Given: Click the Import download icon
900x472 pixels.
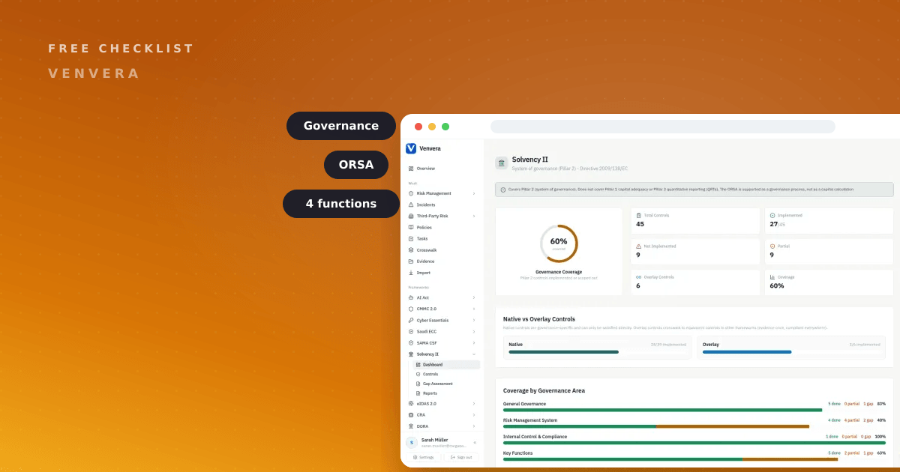Looking at the screenshot, I should tap(411, 273).
